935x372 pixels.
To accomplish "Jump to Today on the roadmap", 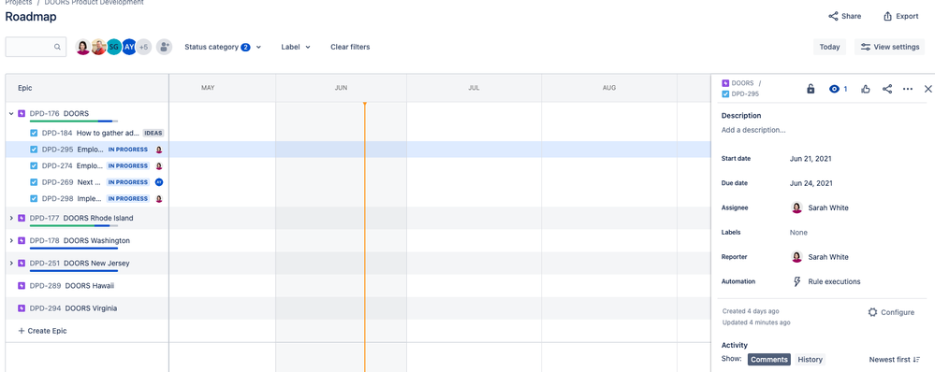I will coord(829,47).
